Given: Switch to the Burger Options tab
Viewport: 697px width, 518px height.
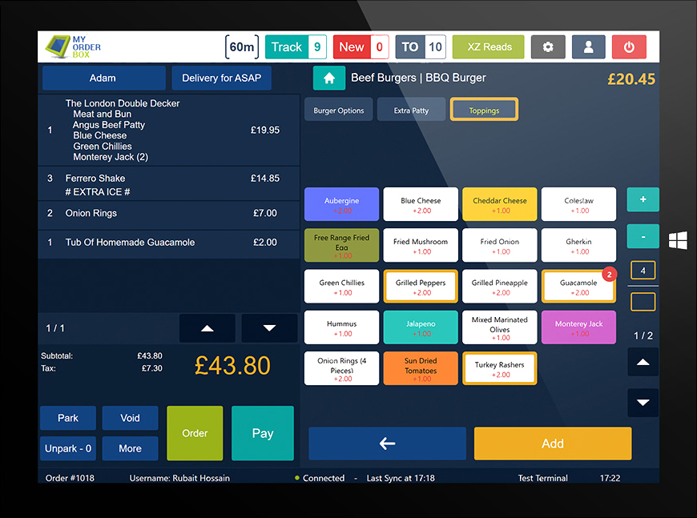Looking at the screenshot, I should [339, 110].
